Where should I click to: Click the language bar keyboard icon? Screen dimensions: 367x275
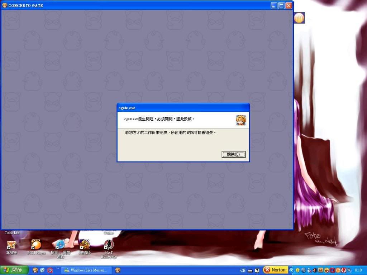pos(250,270)
